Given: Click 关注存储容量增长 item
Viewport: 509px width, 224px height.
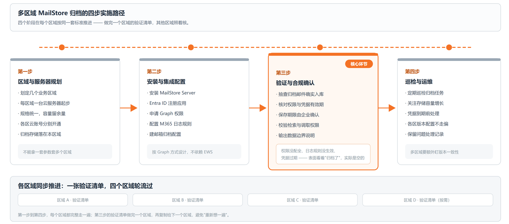Looking at the screenshot, I should click(425, 103).
